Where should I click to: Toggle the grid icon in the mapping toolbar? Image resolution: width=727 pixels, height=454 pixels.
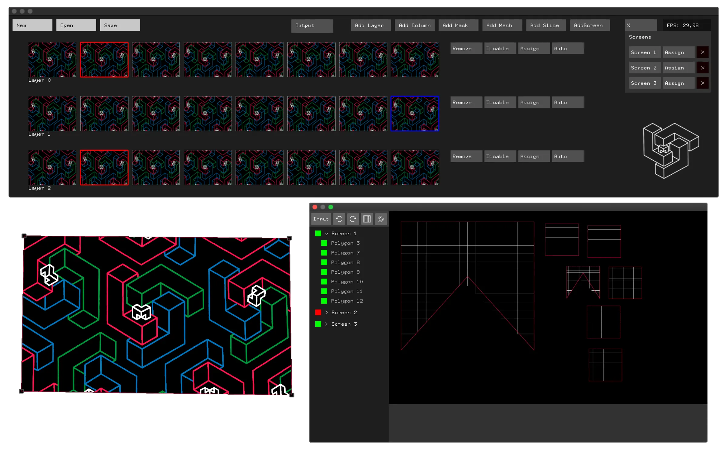(367, 219)
